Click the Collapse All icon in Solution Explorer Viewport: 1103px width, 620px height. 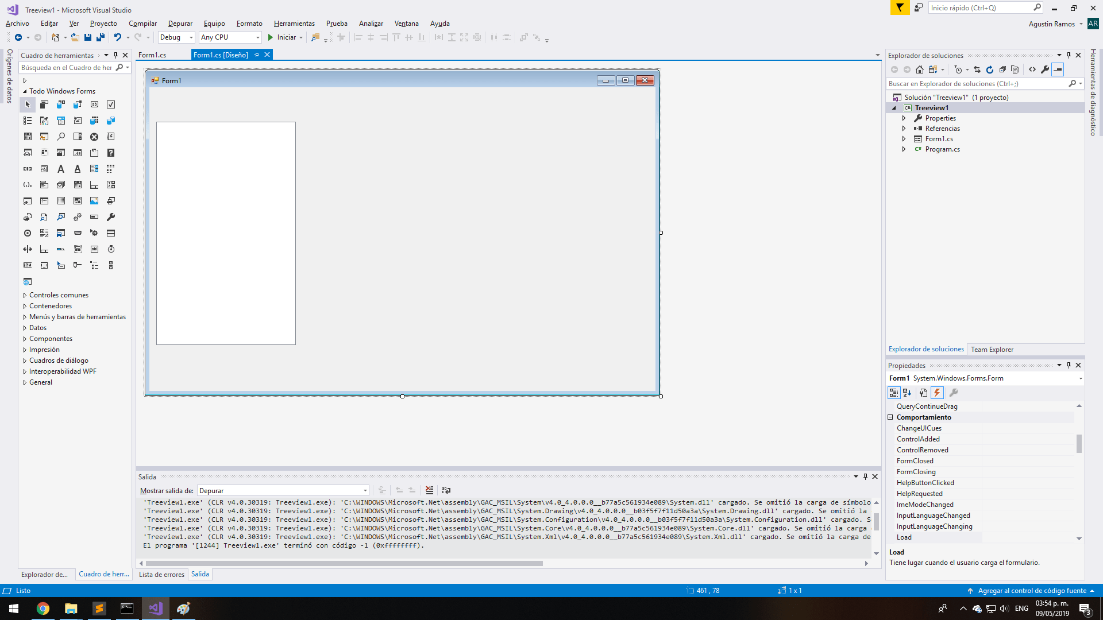(x=1002, y=69)
